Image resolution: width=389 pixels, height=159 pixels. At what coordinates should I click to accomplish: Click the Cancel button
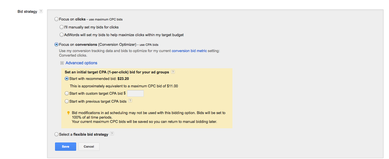tap(89, 146)
